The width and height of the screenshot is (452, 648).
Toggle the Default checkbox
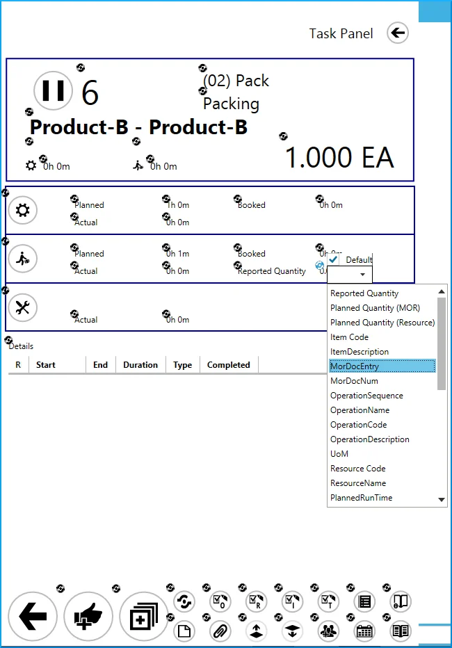pos(333,259)
